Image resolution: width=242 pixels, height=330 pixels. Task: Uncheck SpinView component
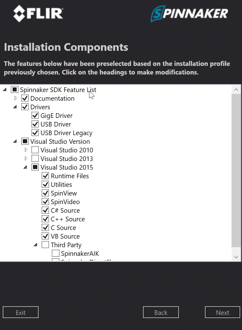(45, 193)
